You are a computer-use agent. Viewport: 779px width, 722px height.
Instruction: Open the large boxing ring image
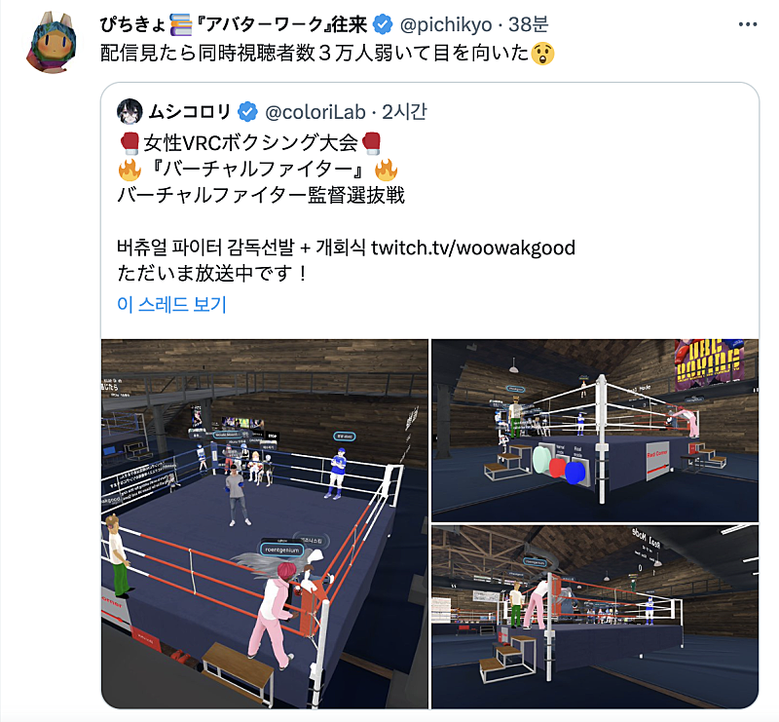(265, 523)
